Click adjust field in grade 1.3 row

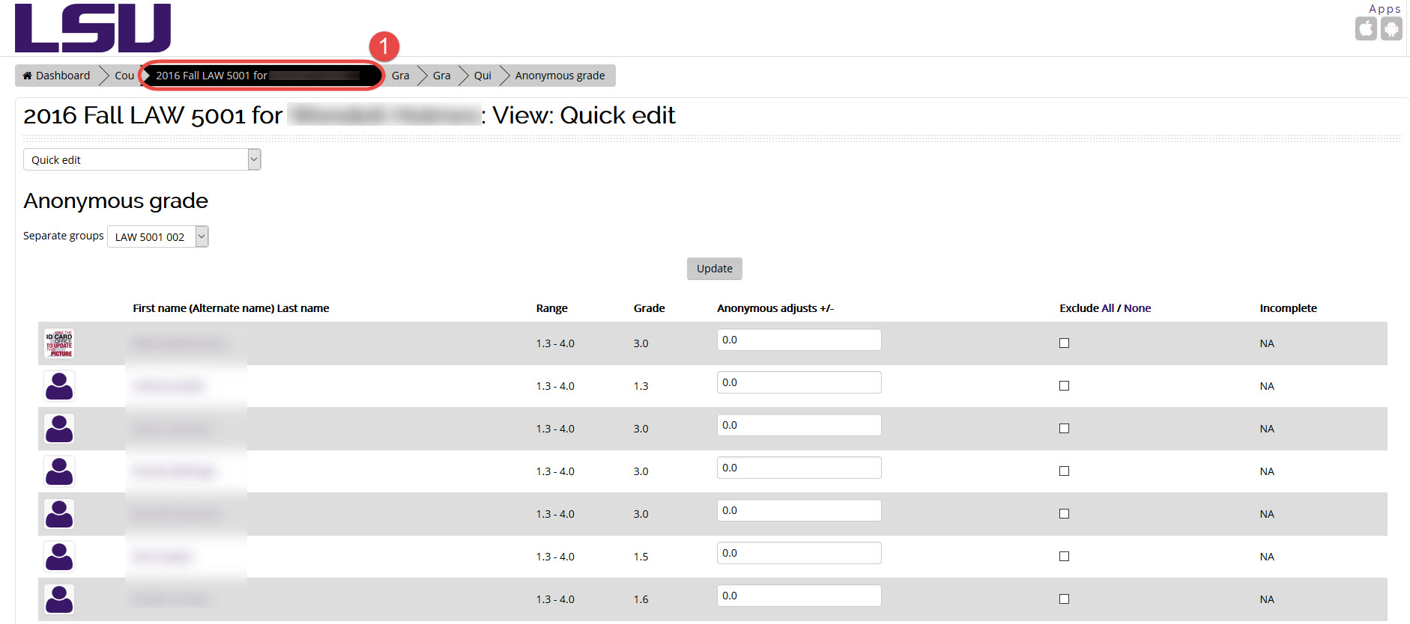click(x=799, y=382)
